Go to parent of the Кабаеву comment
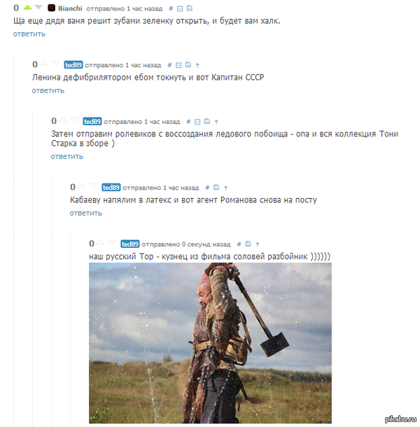This screenshot has height=427, width=420. click(226, 188)
